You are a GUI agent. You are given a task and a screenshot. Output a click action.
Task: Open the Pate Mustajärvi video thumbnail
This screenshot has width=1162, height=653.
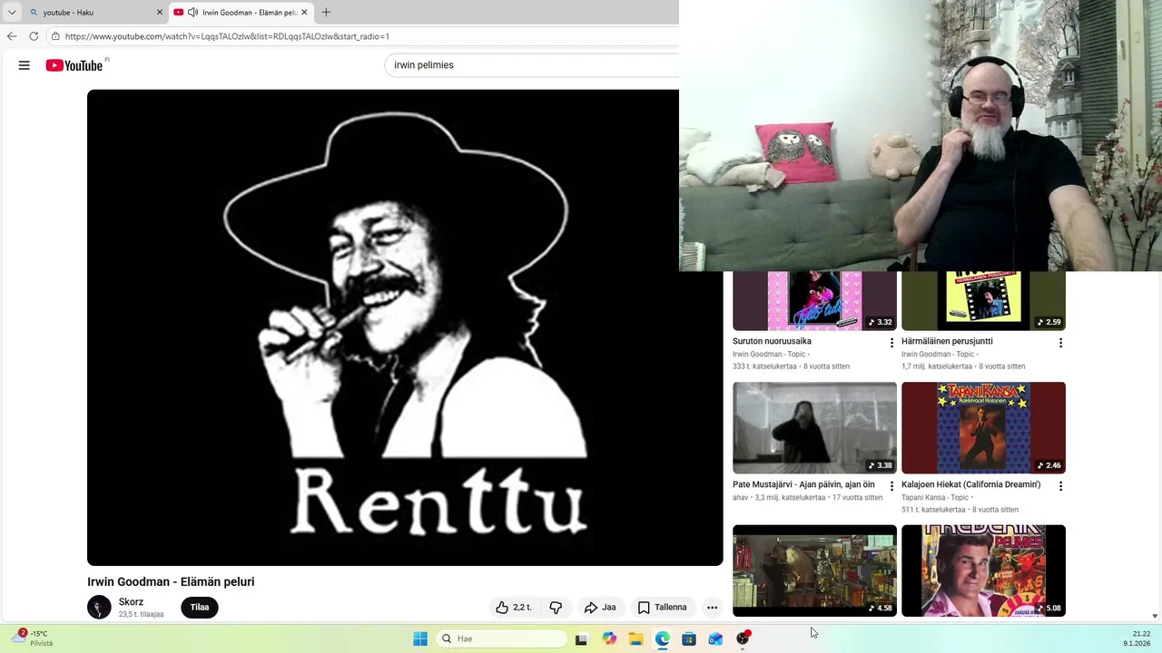[814, 428]
